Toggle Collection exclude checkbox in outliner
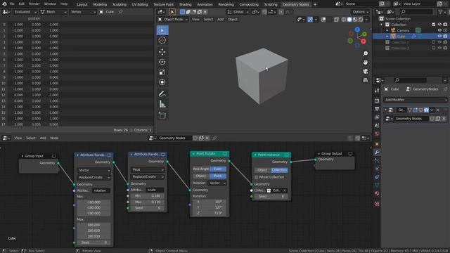 [x=434, y=25]
